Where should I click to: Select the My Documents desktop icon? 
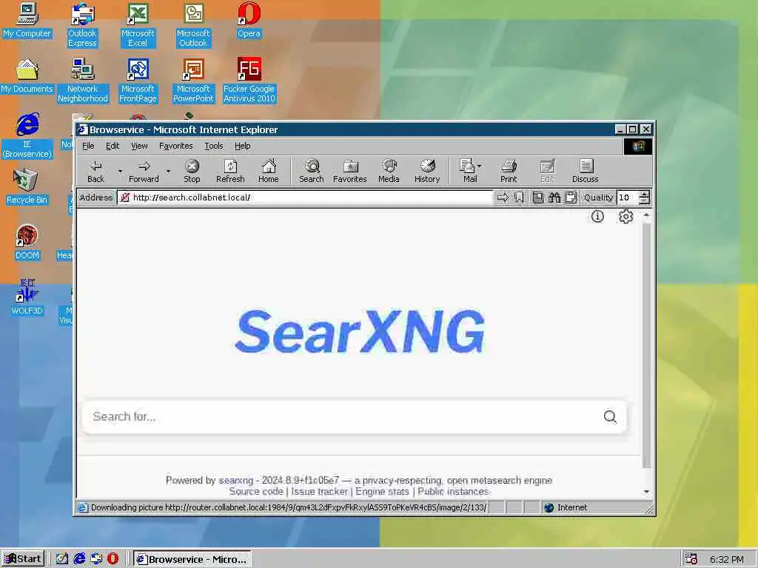click(27, 76)
